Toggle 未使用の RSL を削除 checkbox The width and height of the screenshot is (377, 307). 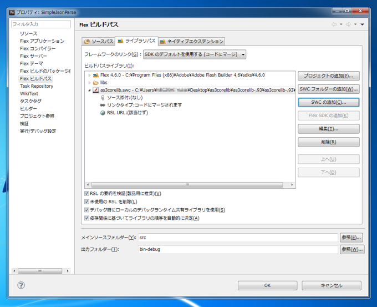(86, 202)
